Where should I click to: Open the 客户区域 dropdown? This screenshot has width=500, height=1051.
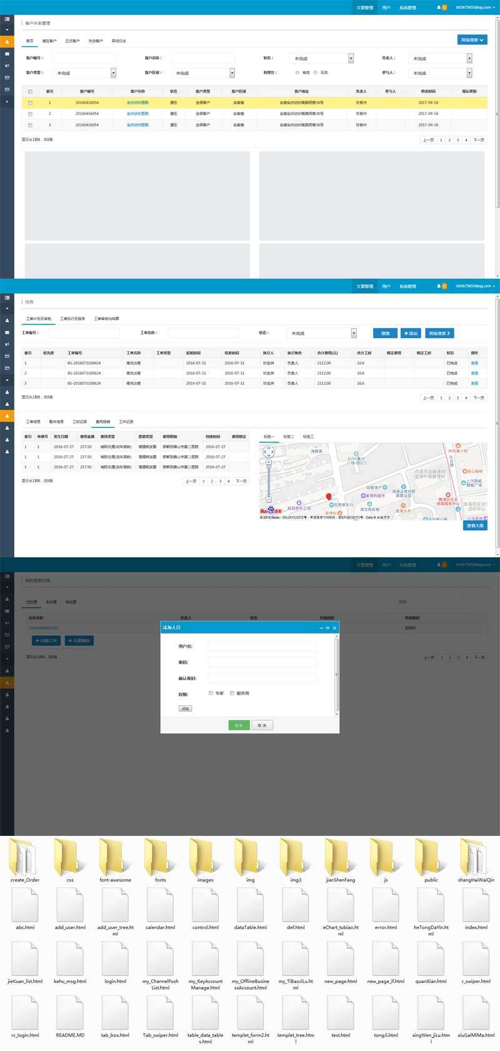[232, 73]
